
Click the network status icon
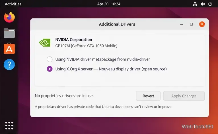coord(195,4)
